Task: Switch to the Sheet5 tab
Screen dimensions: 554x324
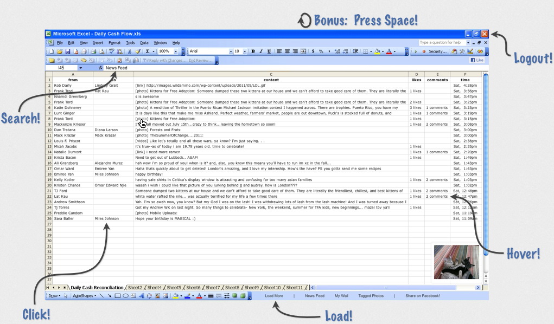Action: 174,288
